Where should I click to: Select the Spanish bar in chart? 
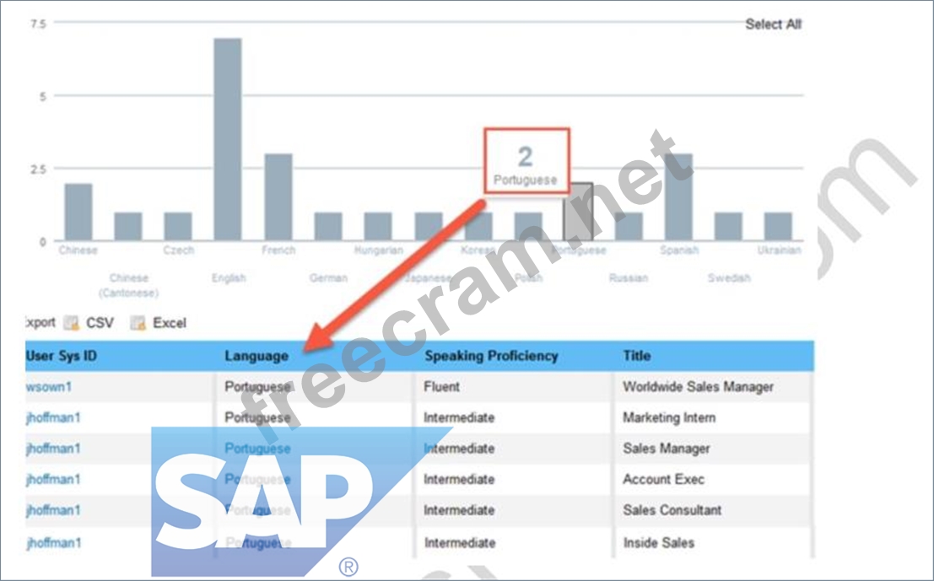point(678,197)
